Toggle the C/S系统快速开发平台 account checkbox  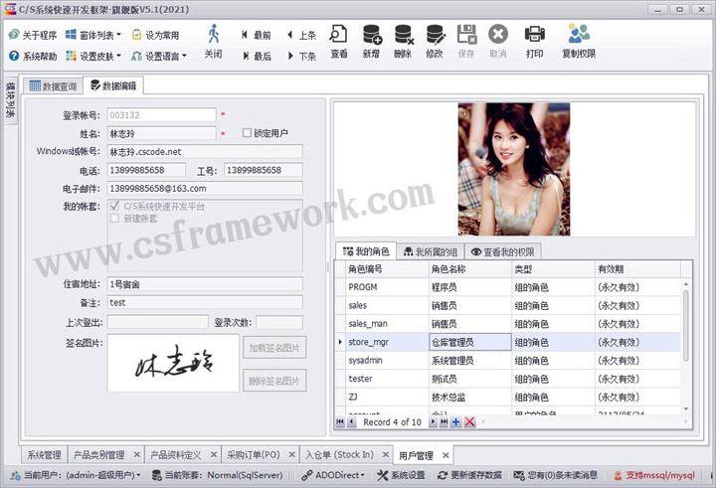pos(115,207)
